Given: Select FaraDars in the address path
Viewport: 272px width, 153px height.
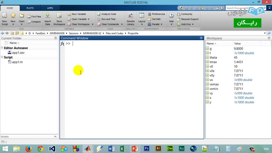Looking at the screenshot, I should pos(40,33).
